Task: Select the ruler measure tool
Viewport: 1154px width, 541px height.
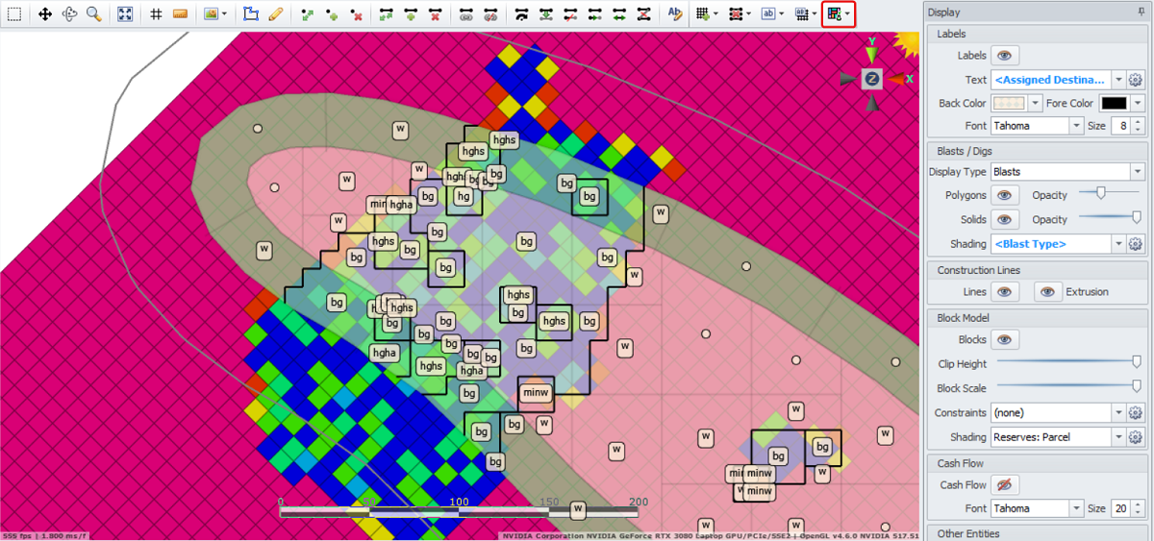Action: [180, 14]
